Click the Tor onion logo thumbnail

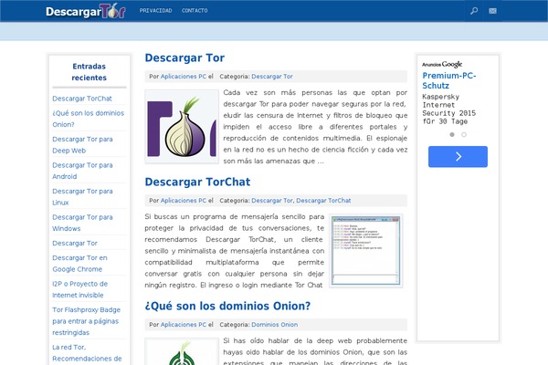click(182, 127)
